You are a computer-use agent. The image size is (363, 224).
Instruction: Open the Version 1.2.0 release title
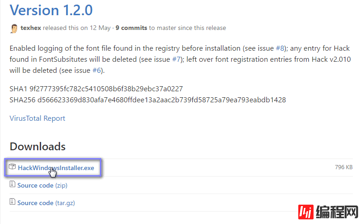51,9
